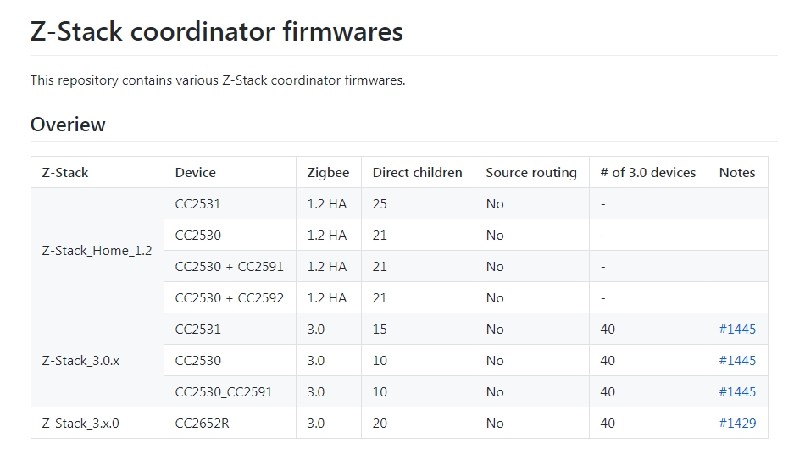The image size is (805, 460).
Task: Click the Z-Stack_3.0.x table cell
Action: click(80, 360)
